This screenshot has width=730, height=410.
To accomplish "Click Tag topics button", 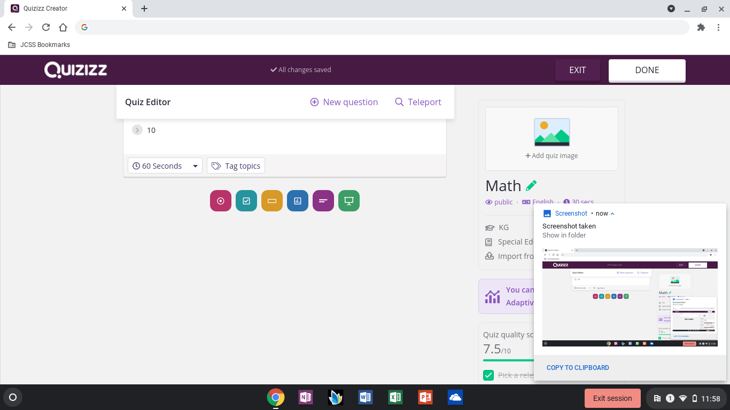I will pos(236,166).
